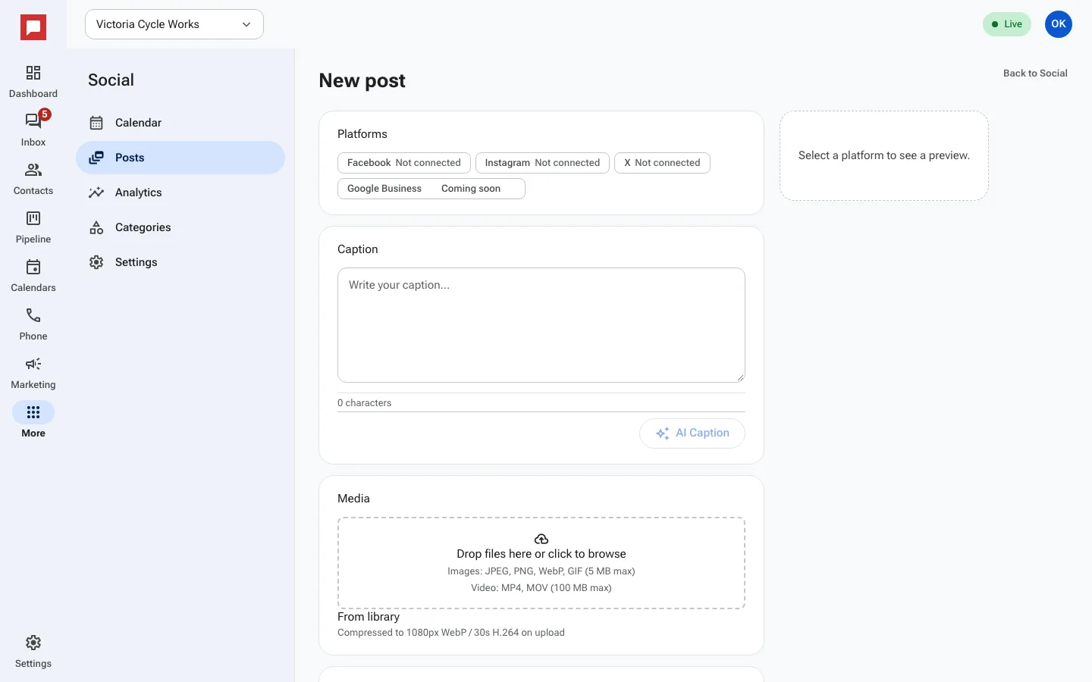Toggle the Instagram platform chip
This screenshot has width=1092, height=682.
point(542,163)
